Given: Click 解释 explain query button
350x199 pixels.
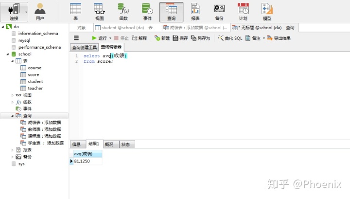Looking at the screenshot, I should tap(140, 38).
